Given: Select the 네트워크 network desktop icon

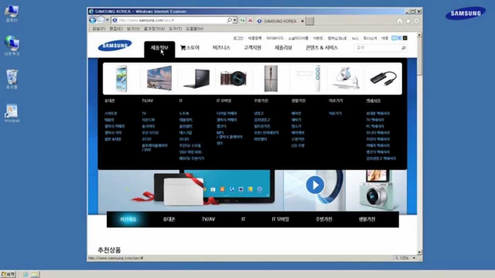Looking at the screenshot, I should click(x=12, y=46).
